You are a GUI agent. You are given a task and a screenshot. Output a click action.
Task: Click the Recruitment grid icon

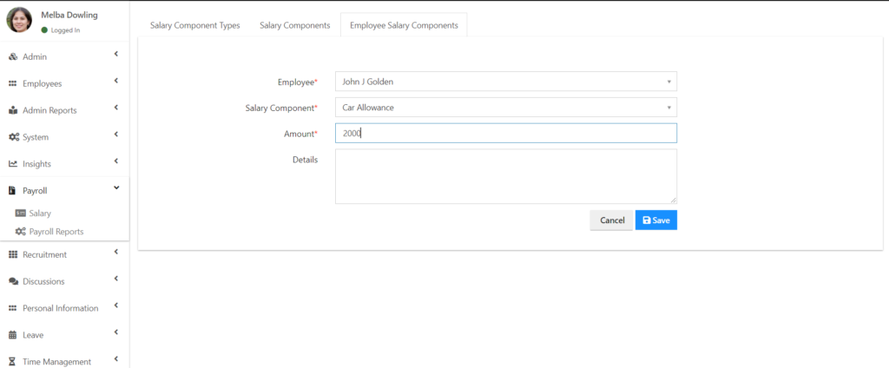[13, 255]
